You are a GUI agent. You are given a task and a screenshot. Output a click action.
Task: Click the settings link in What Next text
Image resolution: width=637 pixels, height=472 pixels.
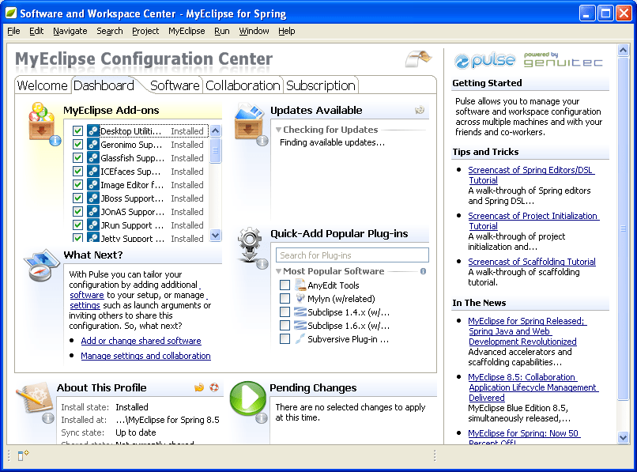tap(85, 305)
